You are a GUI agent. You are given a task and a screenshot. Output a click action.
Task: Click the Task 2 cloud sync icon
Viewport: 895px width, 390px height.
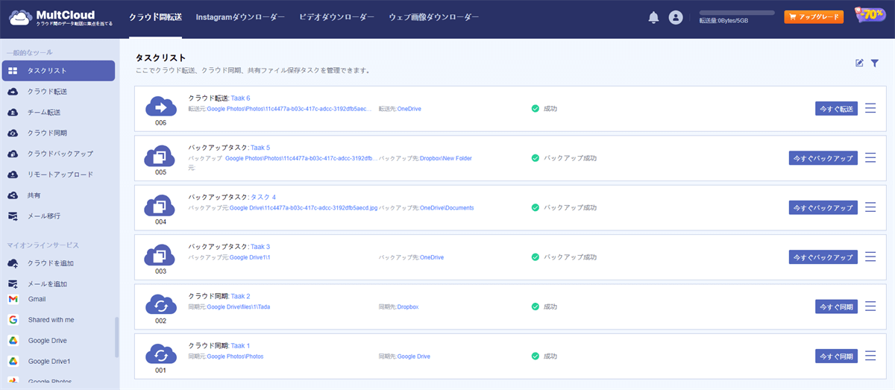pyautogui.click(x=160, y=304)
